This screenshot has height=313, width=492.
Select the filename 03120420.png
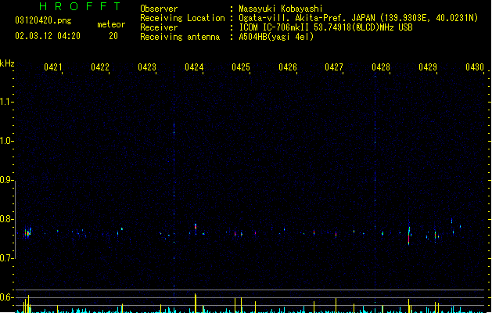click(43, 20)
